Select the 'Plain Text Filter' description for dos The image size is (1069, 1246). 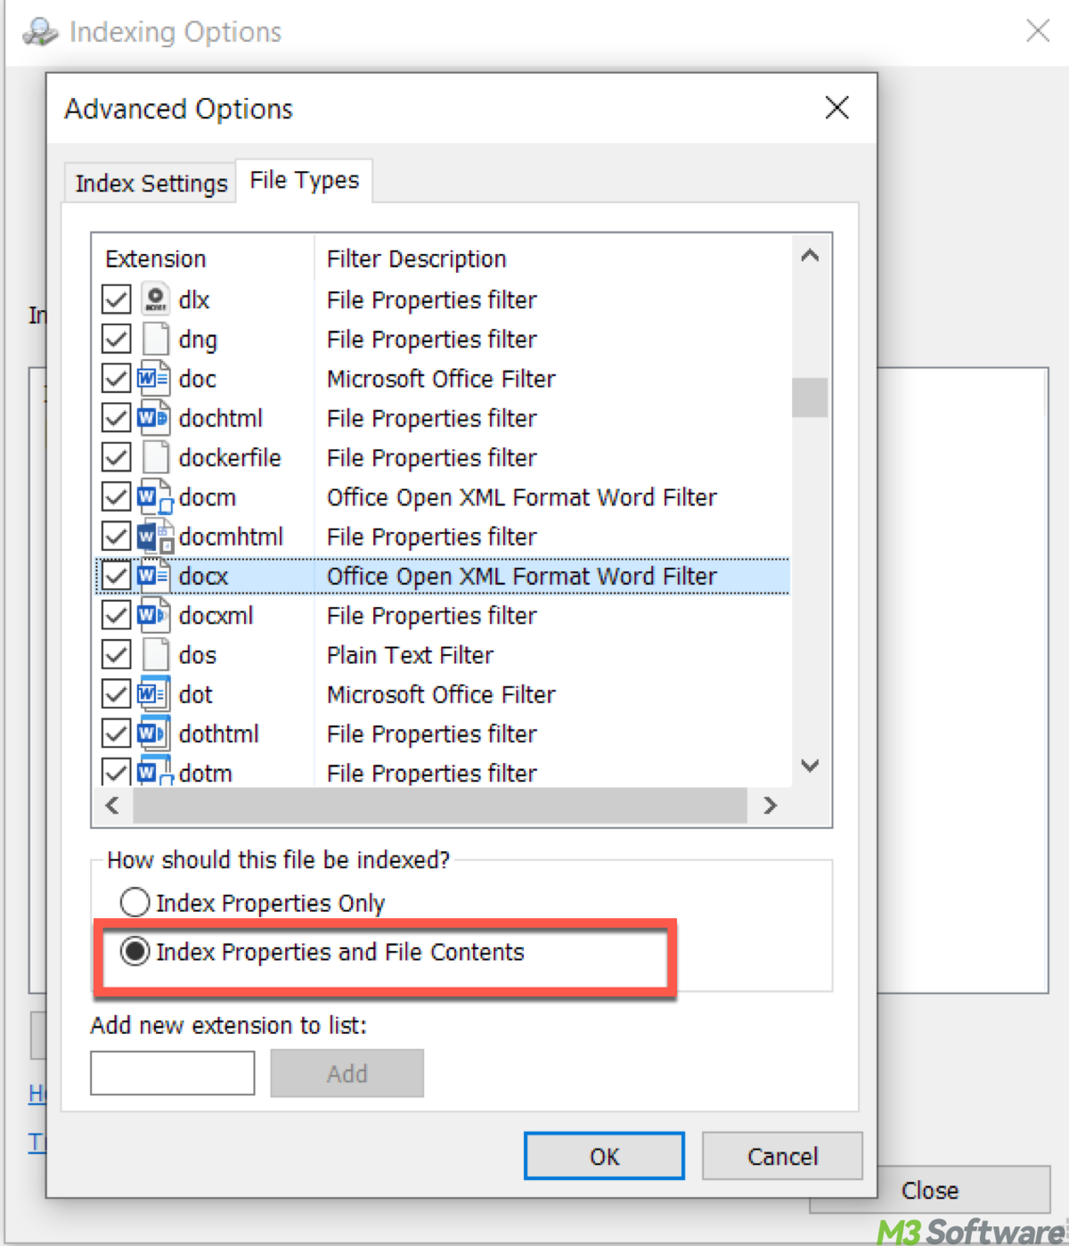410,655
